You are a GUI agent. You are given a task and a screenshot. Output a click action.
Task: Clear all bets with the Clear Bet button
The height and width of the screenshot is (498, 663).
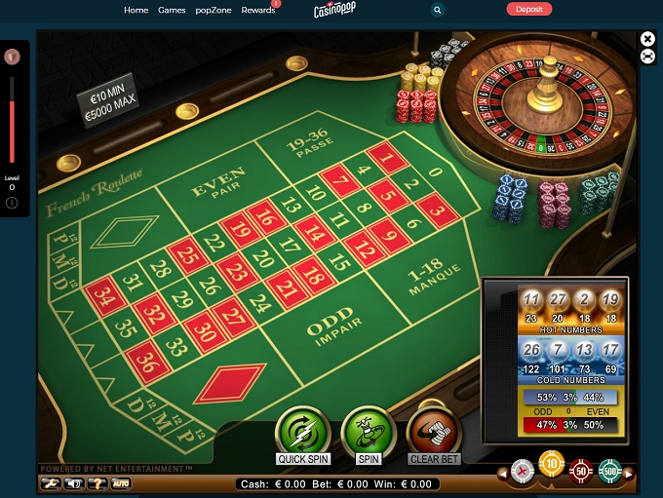pos(434,433)
